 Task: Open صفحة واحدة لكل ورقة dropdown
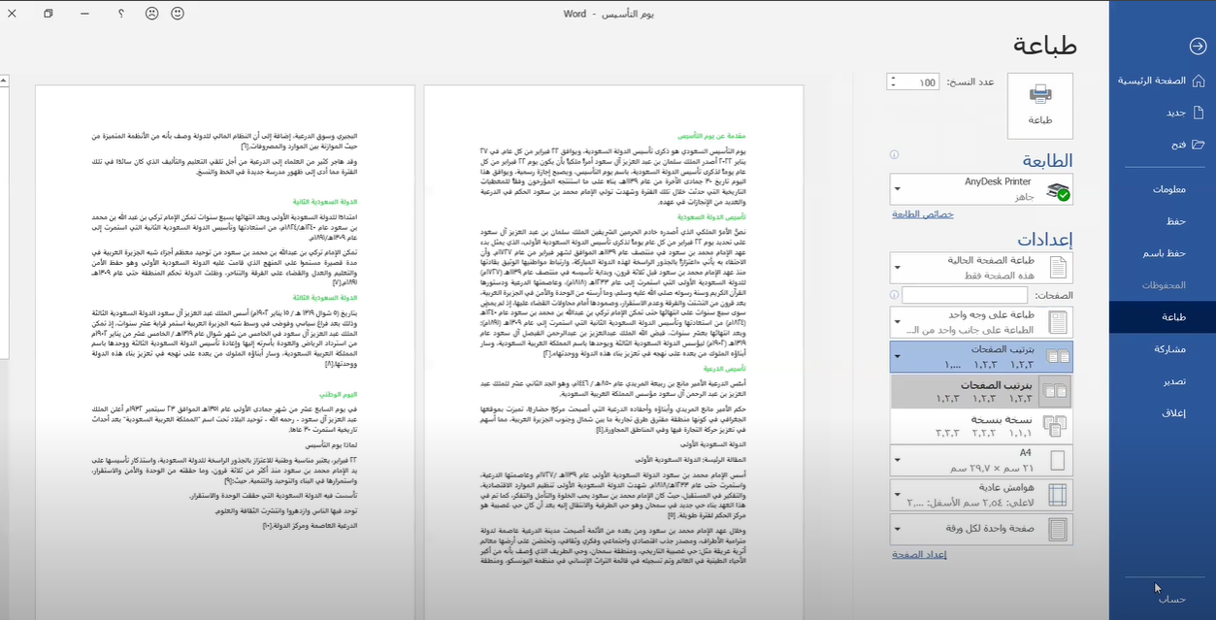click(982, 529)
